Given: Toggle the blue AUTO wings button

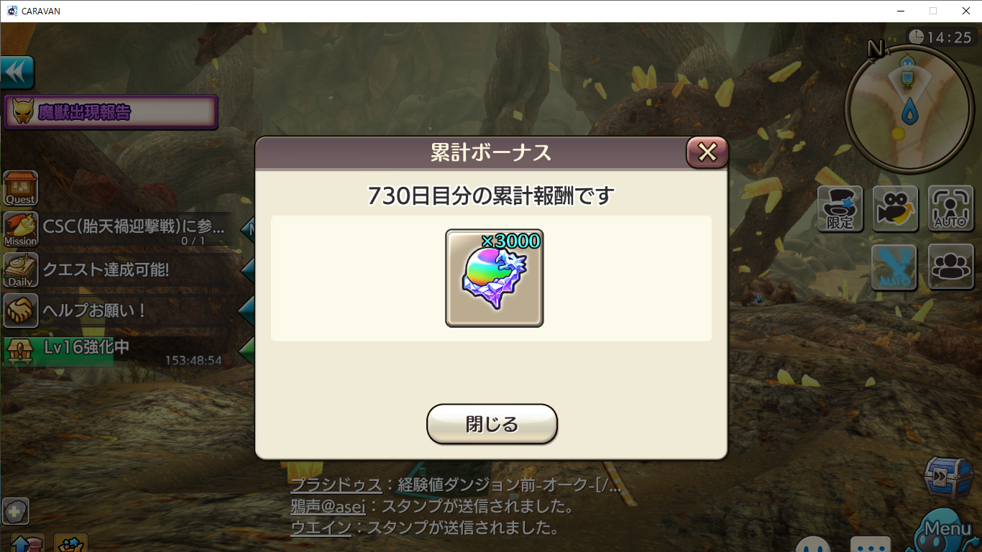Looking at the screenshot, I should pyautogui.click(x=894, y=267).
